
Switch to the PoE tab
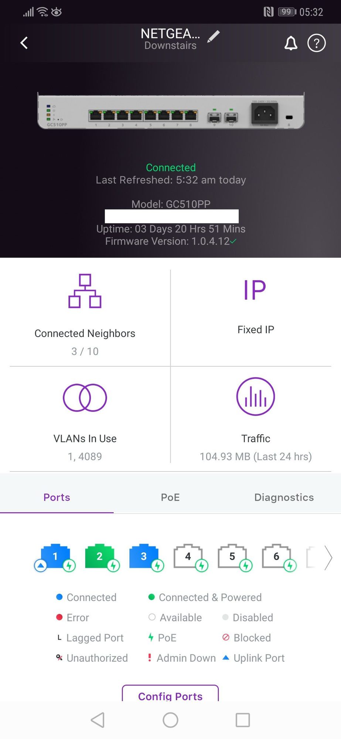click(170, 497)
